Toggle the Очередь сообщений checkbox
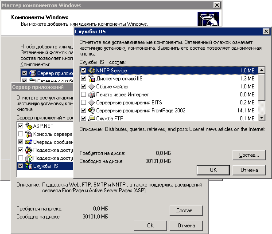272x234 pixels. [21, 142]
